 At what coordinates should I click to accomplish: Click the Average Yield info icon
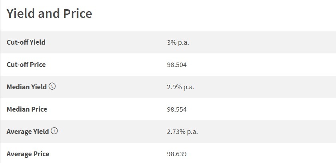[x=54, y=131]
